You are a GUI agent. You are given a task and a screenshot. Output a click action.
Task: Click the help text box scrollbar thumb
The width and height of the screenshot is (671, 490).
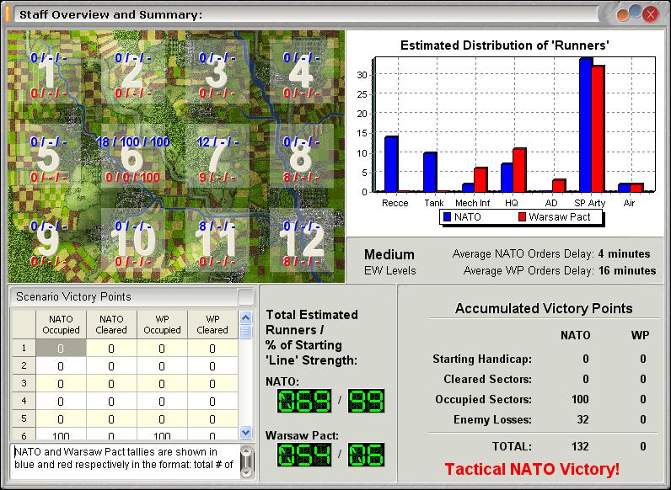247,460
